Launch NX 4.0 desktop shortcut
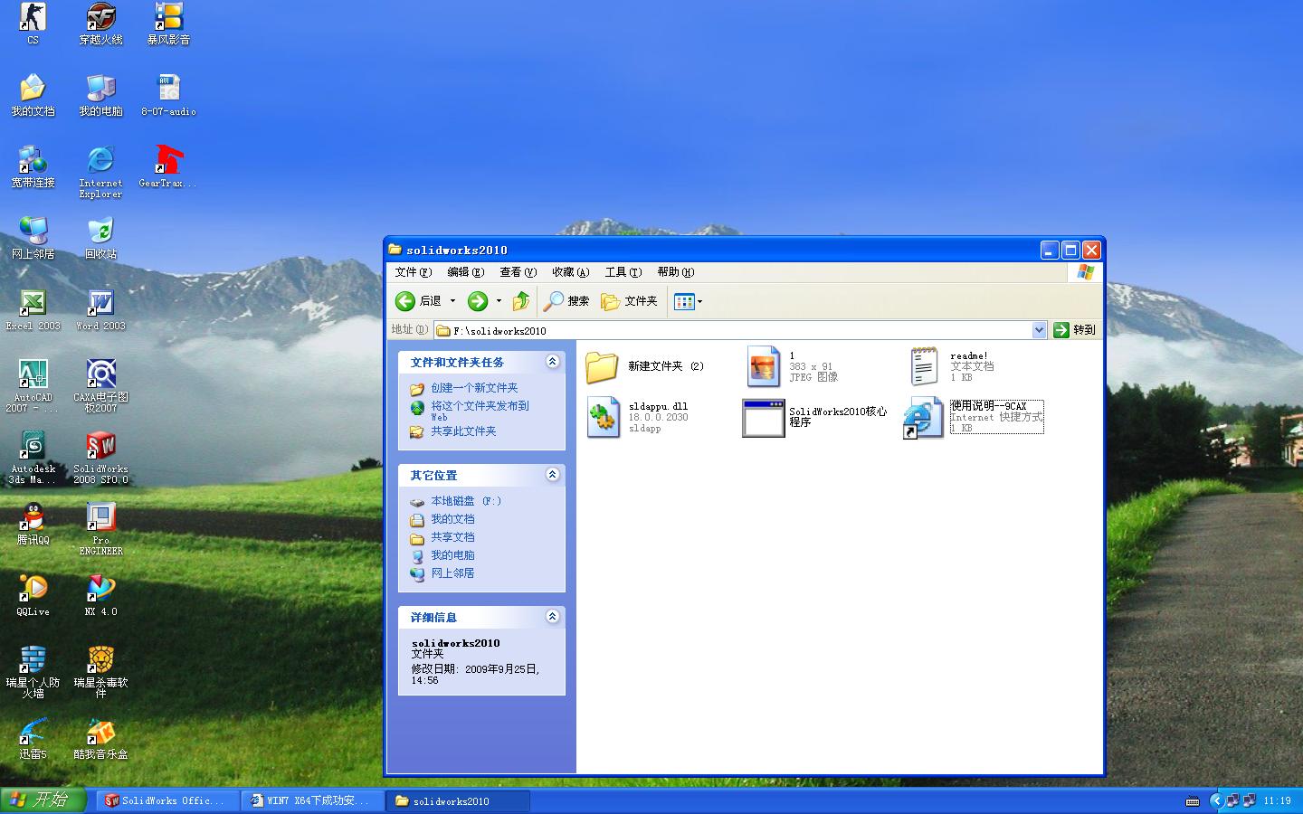1303x814 pixels. click(x=100, y=595)
